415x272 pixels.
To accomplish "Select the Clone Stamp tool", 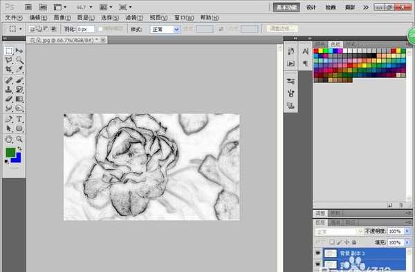I will point(9,90).
